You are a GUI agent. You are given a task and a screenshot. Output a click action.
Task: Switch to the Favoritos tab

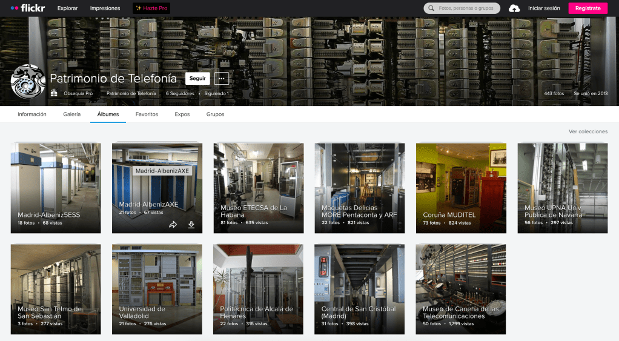coord(147,114)
